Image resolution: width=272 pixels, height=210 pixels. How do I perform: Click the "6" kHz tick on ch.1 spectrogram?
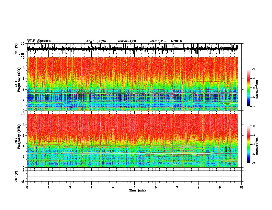[x=24, y=79]
